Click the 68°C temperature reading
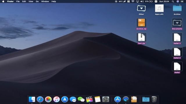186x104 pixels. [x=121, y=1]
